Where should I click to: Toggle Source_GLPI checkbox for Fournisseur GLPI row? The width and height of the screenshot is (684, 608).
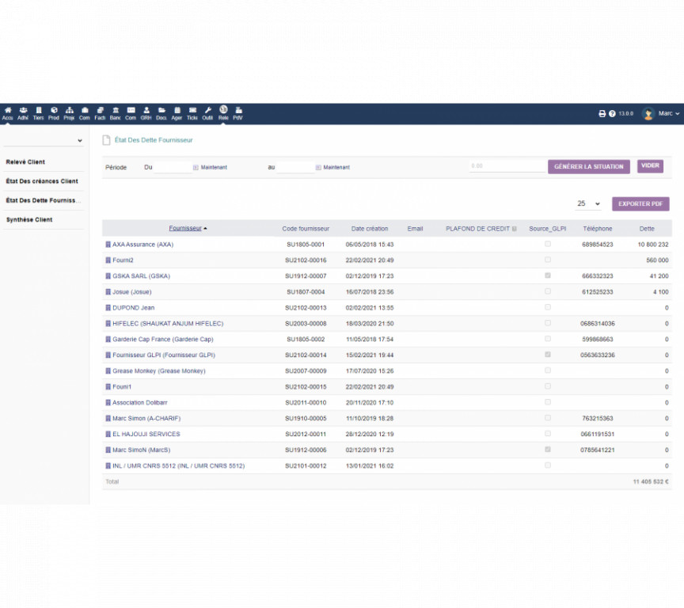(547, 355)
